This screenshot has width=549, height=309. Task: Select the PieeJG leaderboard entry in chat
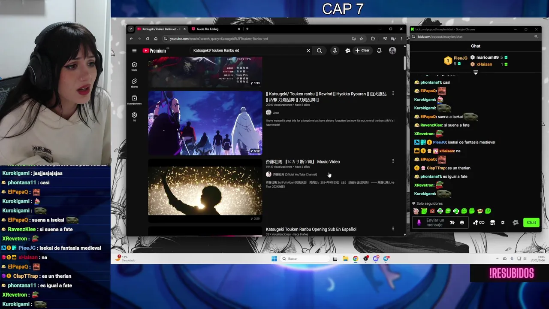pyautogui.click(x=455, y=61)
